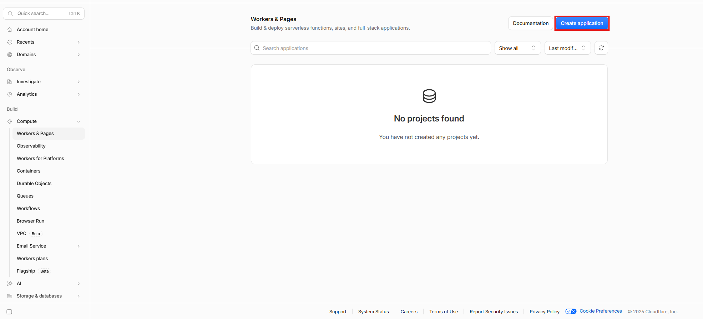Viewport: 703px width, 319px height.
Task: Click the magnifier in Search applications
Action: (257, 48)
